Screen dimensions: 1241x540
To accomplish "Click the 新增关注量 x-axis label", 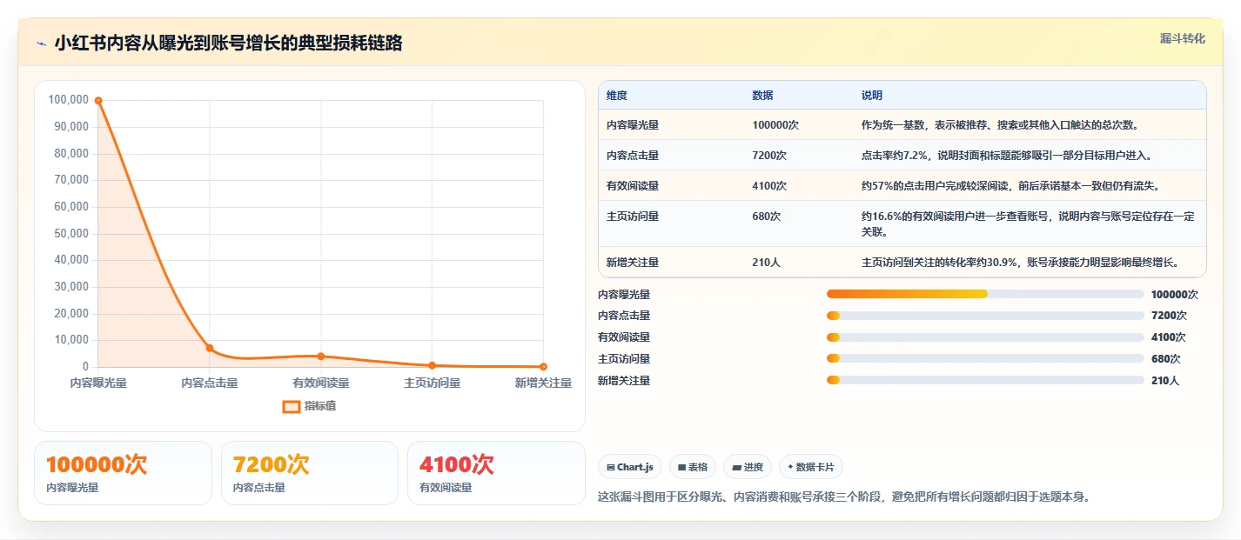I will (543, 383).
